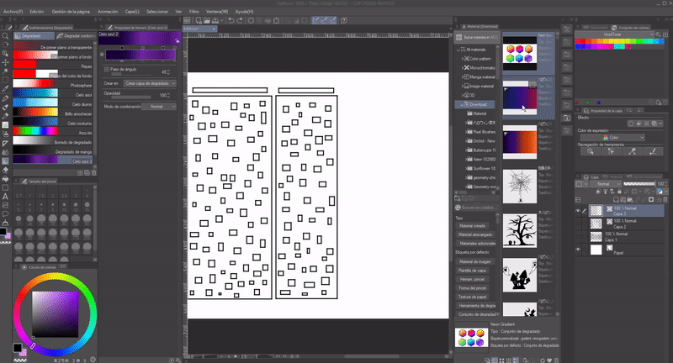Viewport: 673px width, 363px height.
Task: Click the 3D materials folder icon
Action: click(465, 96)
